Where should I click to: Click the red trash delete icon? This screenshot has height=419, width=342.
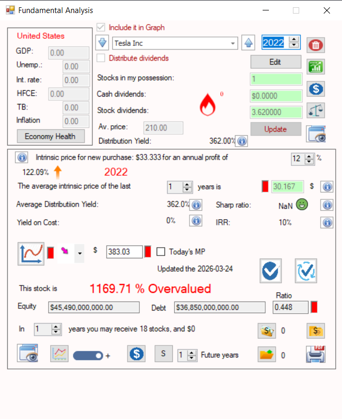tap(315, 45)
